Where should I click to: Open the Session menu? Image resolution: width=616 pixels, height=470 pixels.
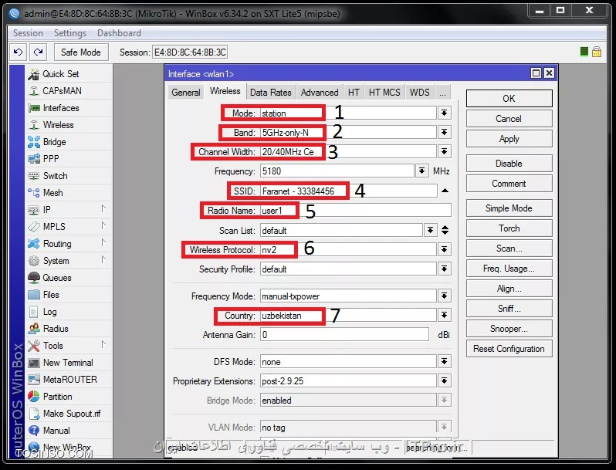click(28, 33)
